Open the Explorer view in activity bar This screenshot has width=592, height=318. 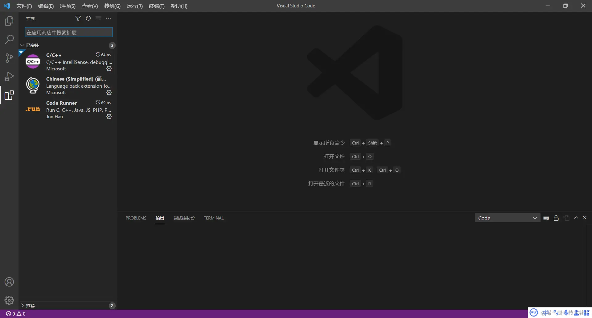pos(9,21)
